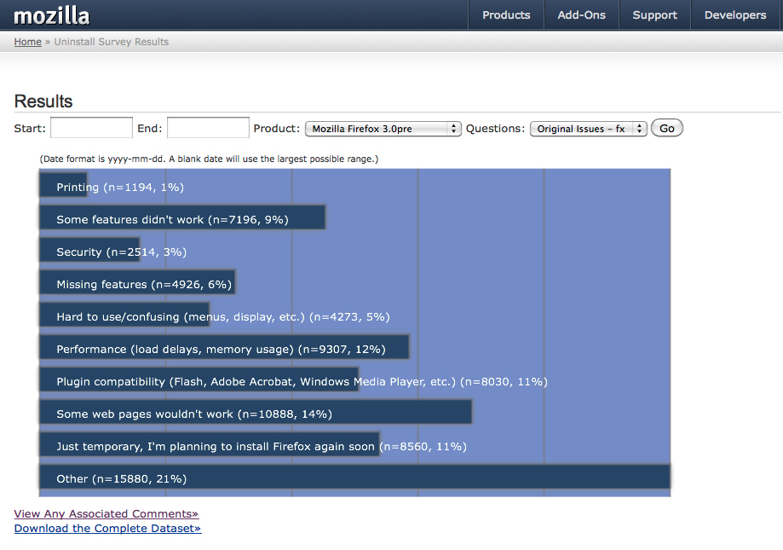Click the Results heading

(x=43, y=101)
